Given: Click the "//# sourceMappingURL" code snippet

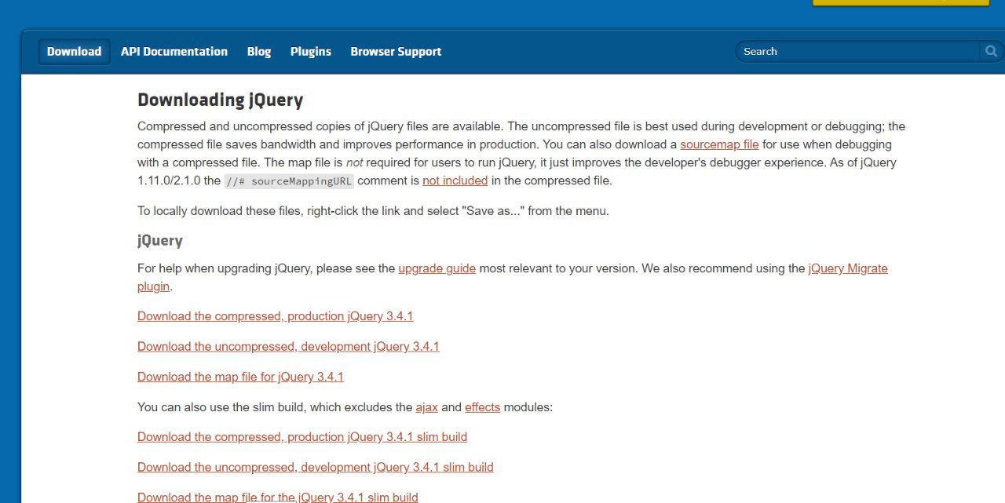Looking at the screenshot, I should (x=289, y=181).
